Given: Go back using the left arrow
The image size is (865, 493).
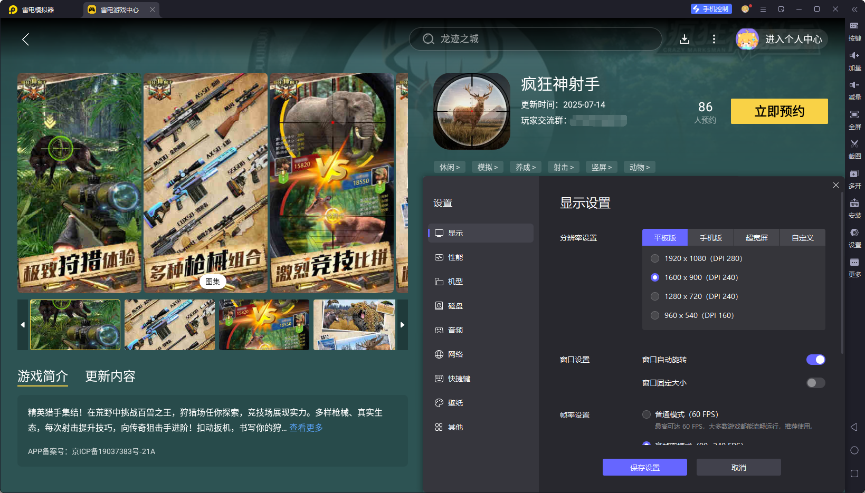Looking at the screenshot, I should pos(25,39).
